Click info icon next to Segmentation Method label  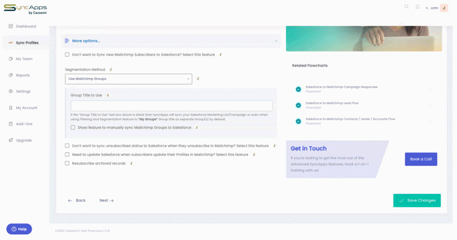pos(111,69)
